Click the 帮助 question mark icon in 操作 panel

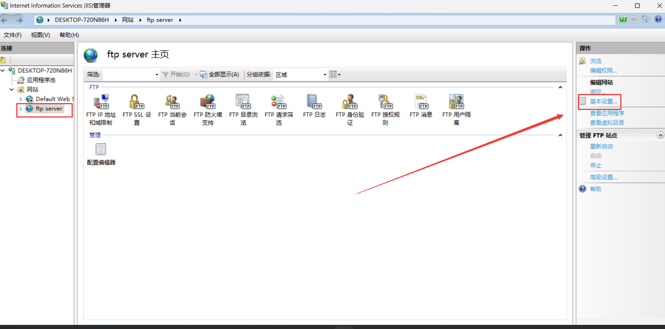tap(582, 189)
